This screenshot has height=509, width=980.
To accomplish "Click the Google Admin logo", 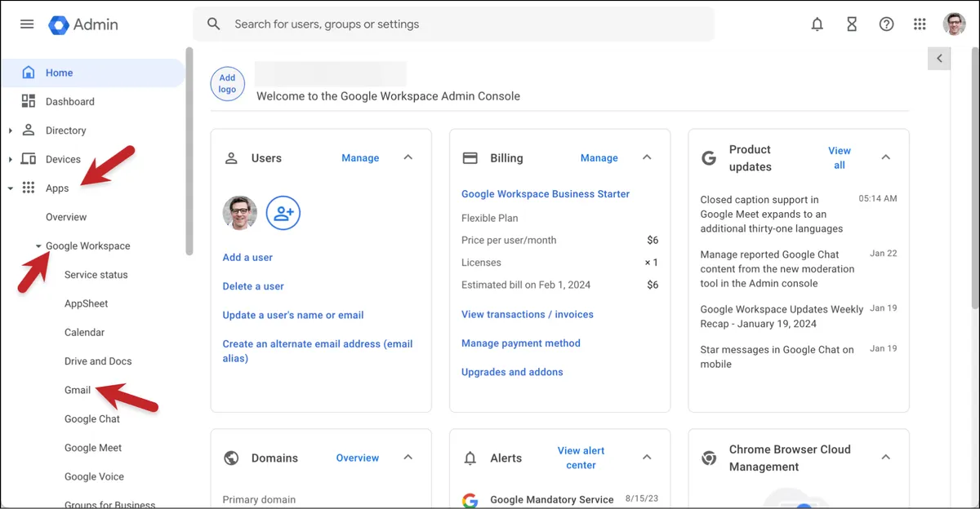I will pos(83,24).
